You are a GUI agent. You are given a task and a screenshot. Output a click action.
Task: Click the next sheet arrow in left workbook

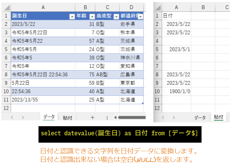(23, 117)
